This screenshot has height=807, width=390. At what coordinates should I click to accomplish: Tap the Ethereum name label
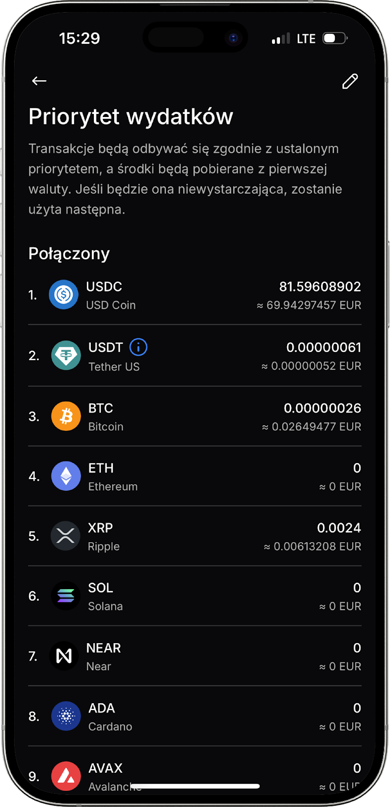[x=113, y=487]
